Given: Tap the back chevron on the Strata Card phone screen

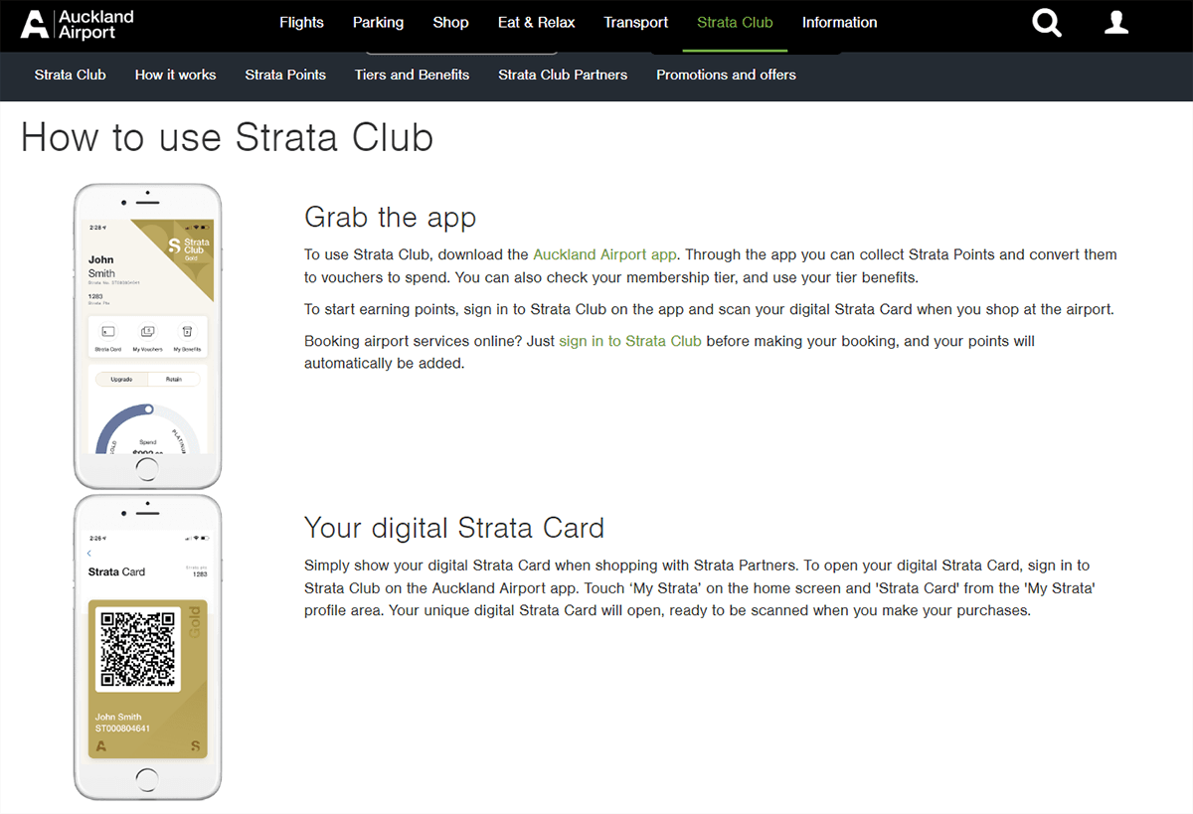Looking at the screenshot, I should [x=89, y=553].
